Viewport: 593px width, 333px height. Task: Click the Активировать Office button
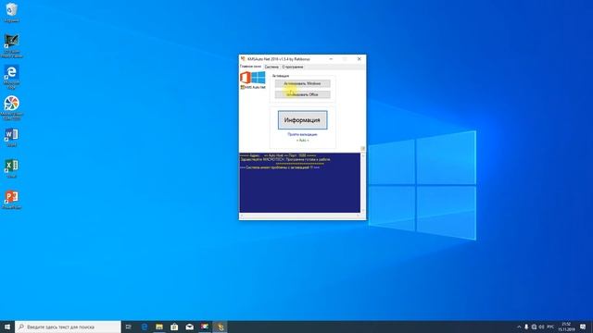(302, 94)
